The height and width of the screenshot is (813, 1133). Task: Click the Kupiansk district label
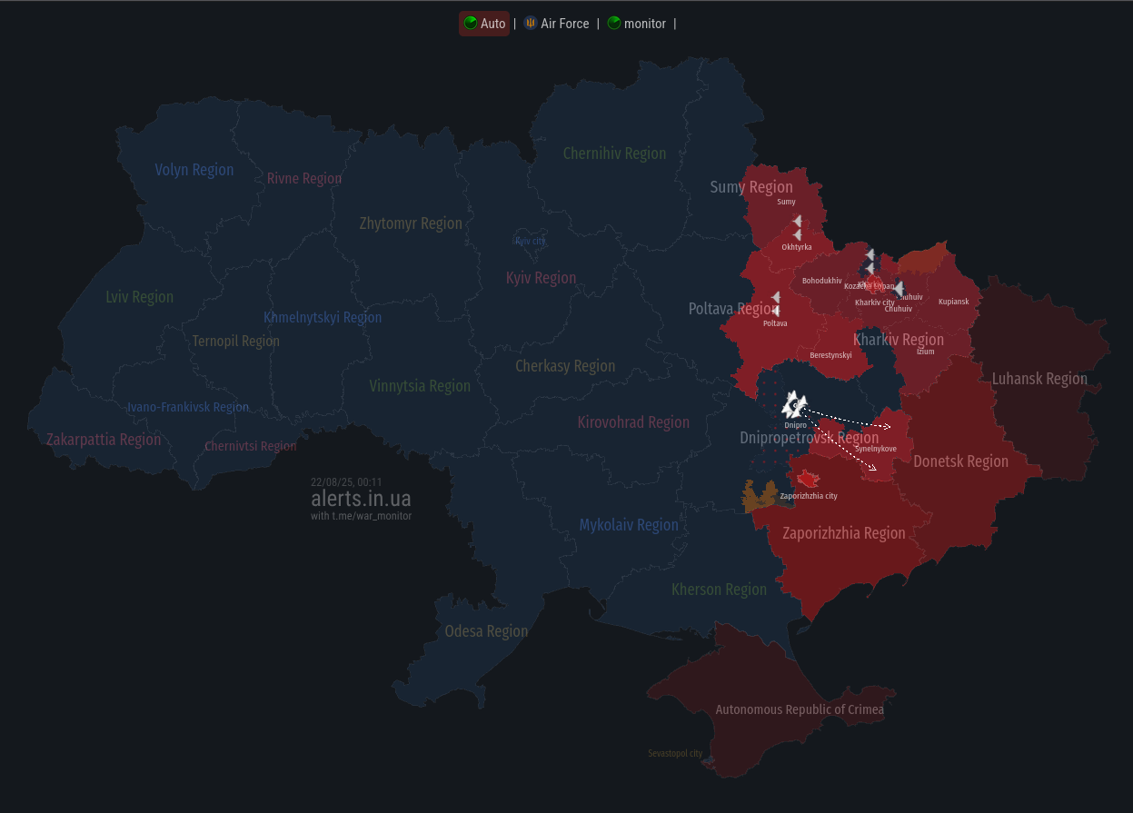coord(954,302)
